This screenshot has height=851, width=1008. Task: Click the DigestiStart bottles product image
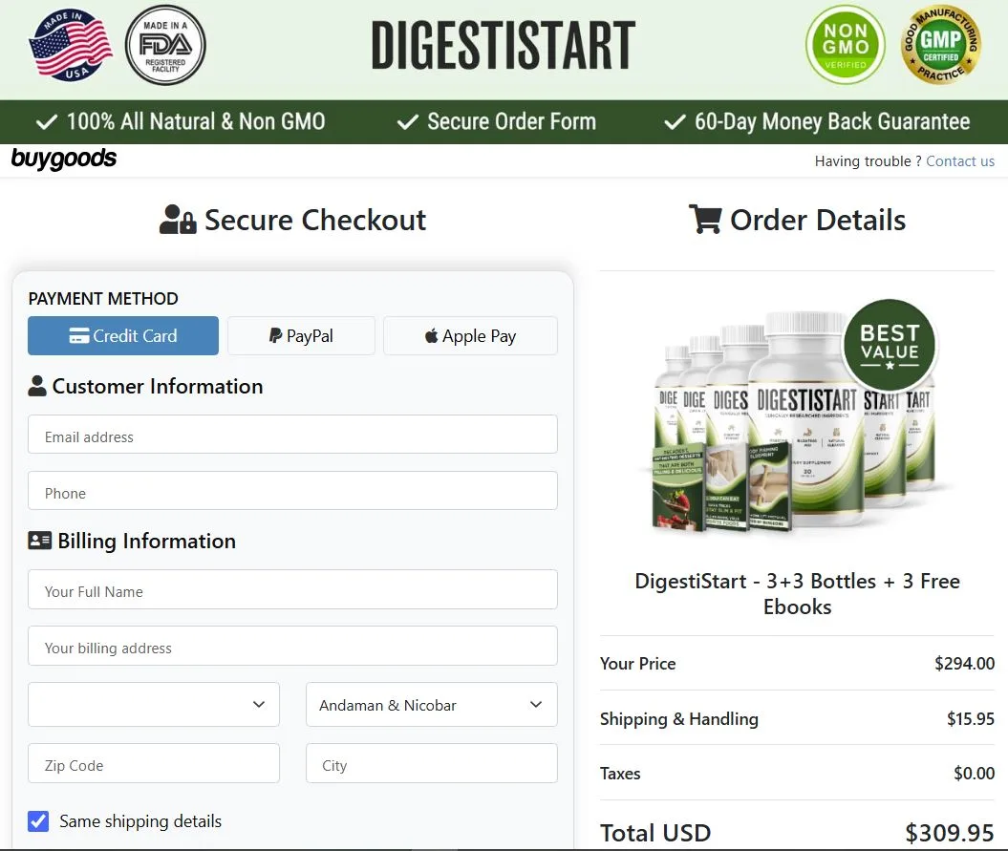tap(796, 417)
